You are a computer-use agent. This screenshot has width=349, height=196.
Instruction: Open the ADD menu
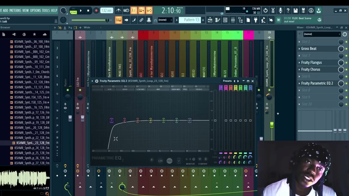5,11
